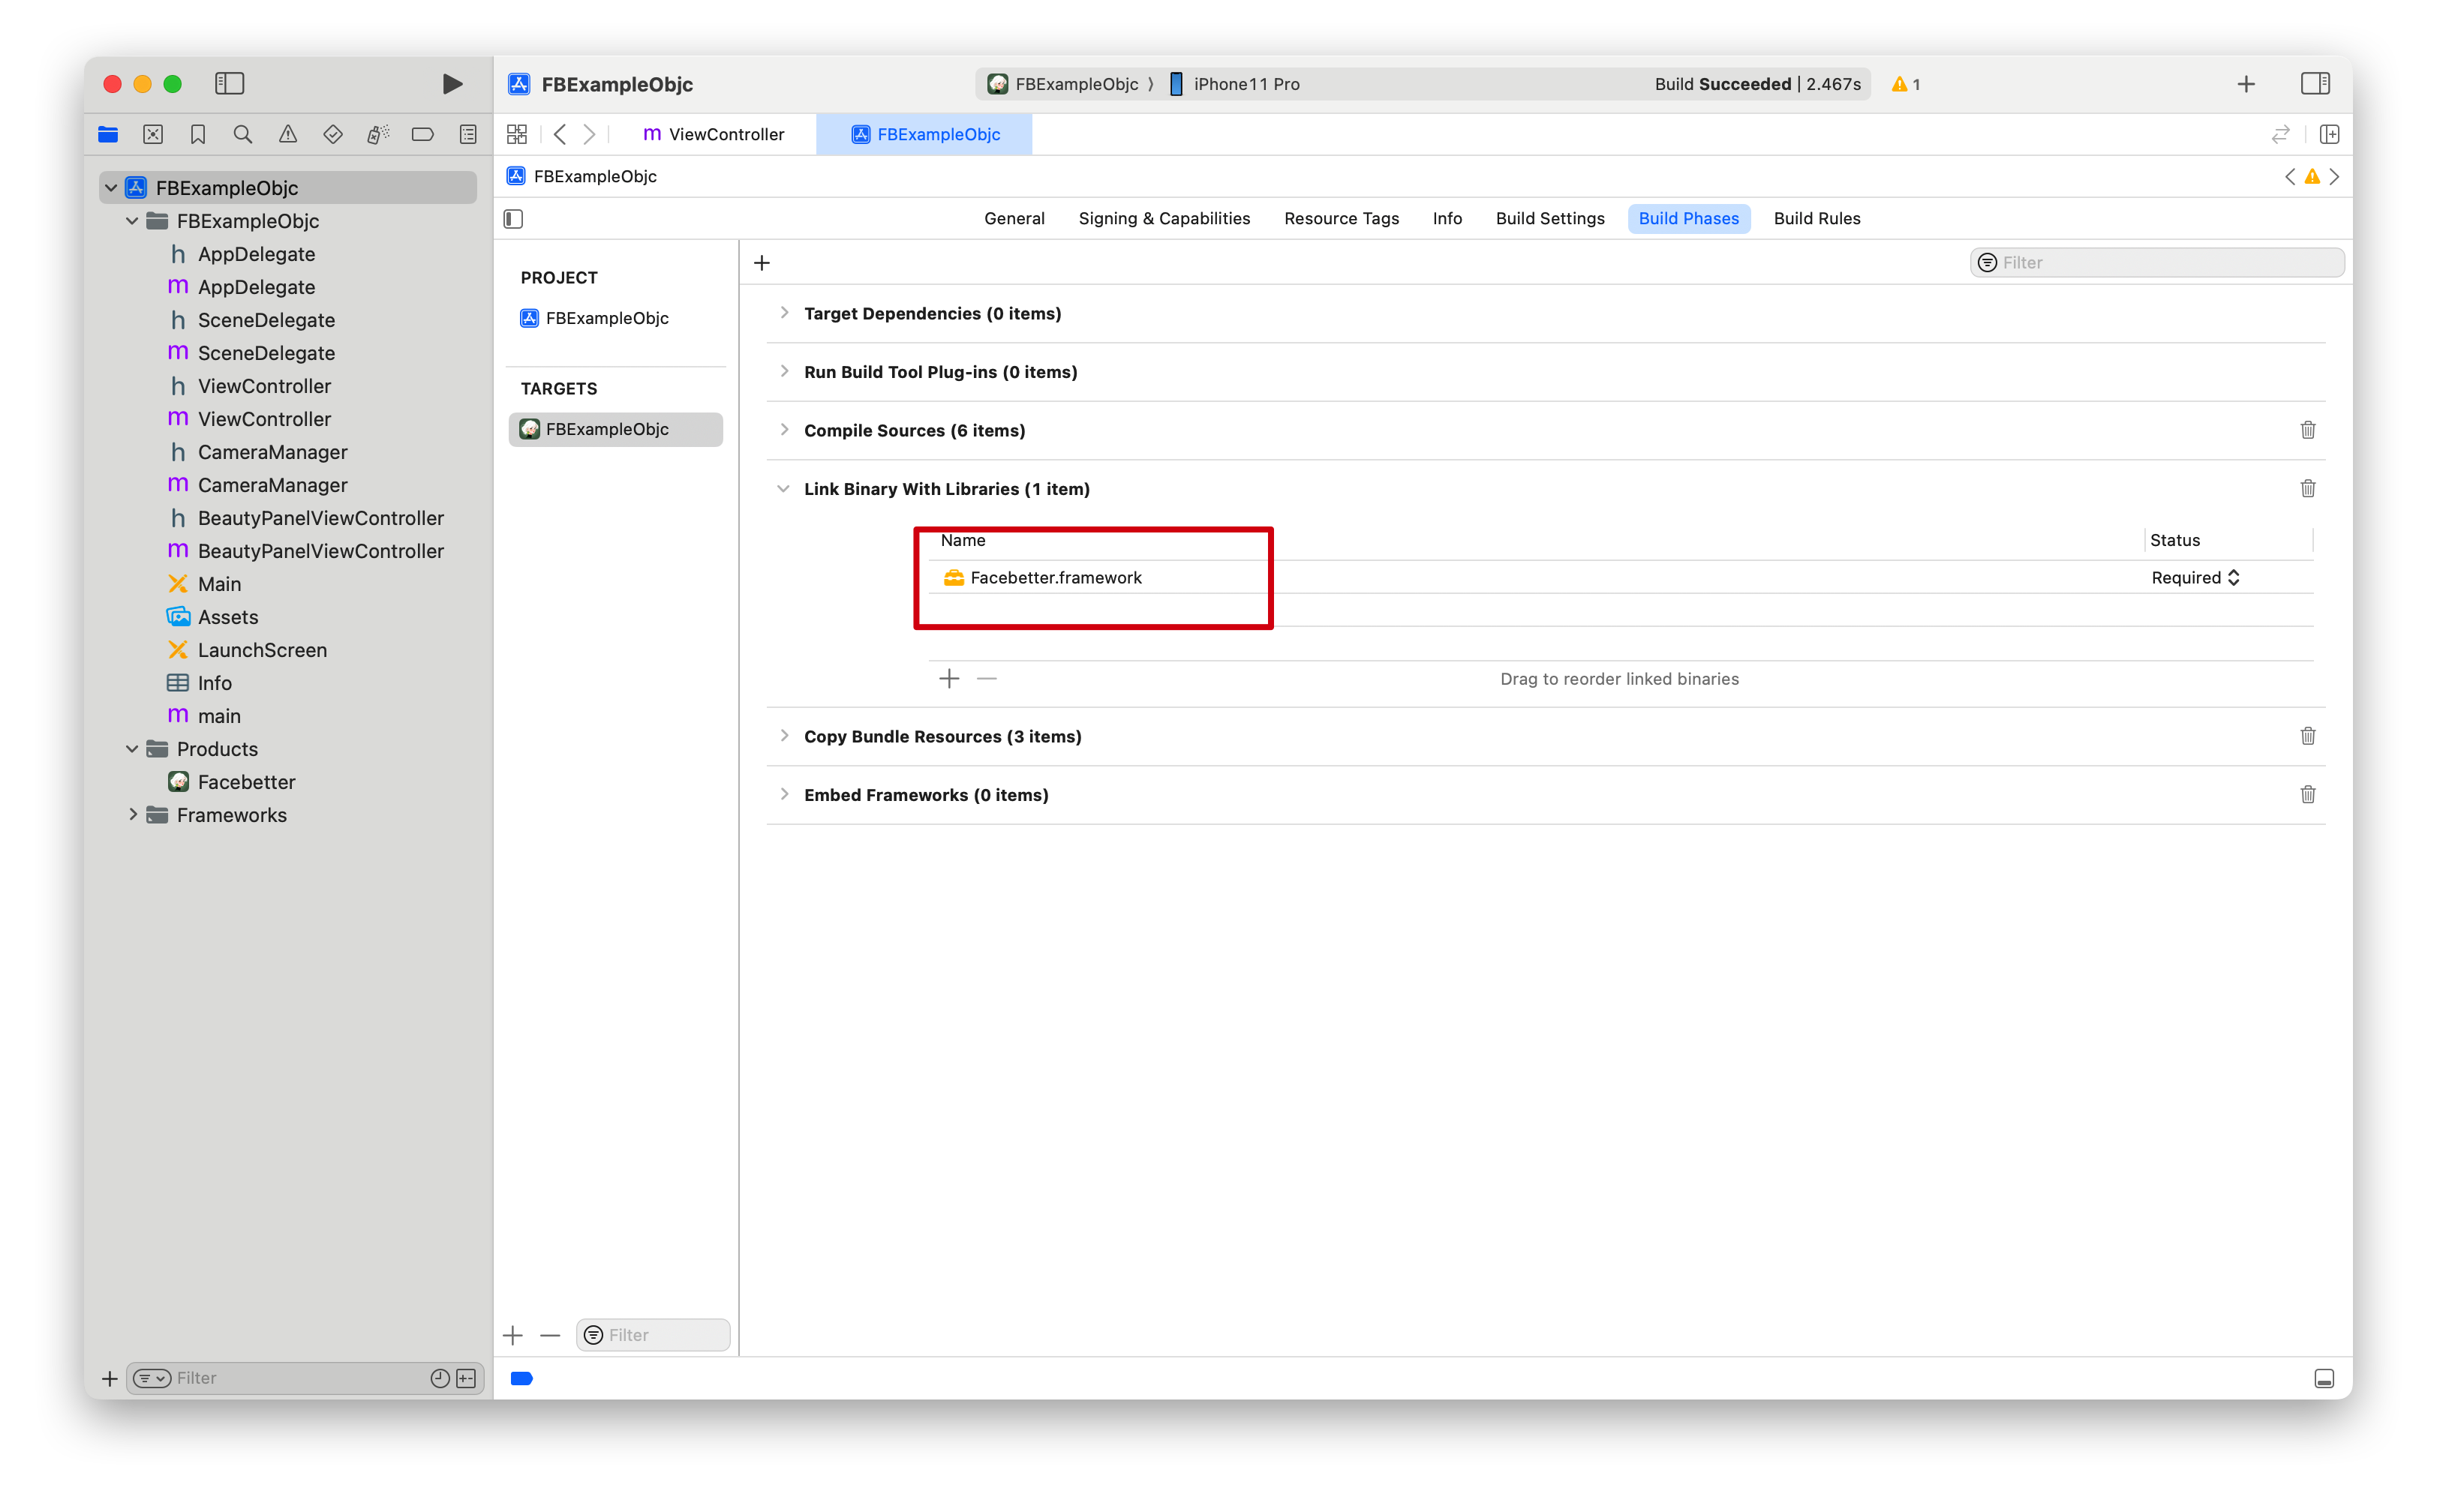
Task: Expand the Compile Sources phase
Action: (x=784, y=430)
